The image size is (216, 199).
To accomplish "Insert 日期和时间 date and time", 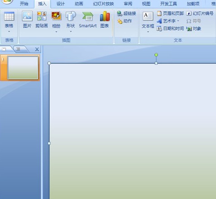I will coord(170,28).
